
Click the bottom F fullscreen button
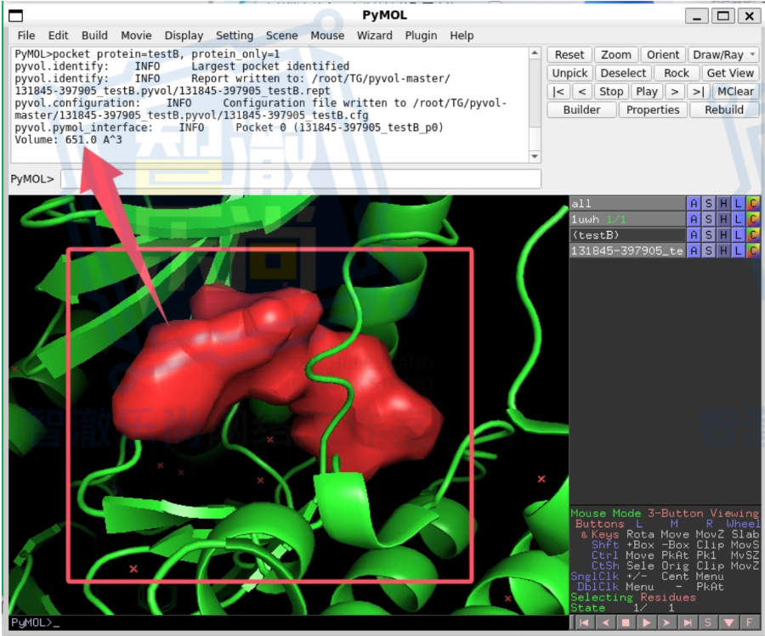[x=750, y=622]
